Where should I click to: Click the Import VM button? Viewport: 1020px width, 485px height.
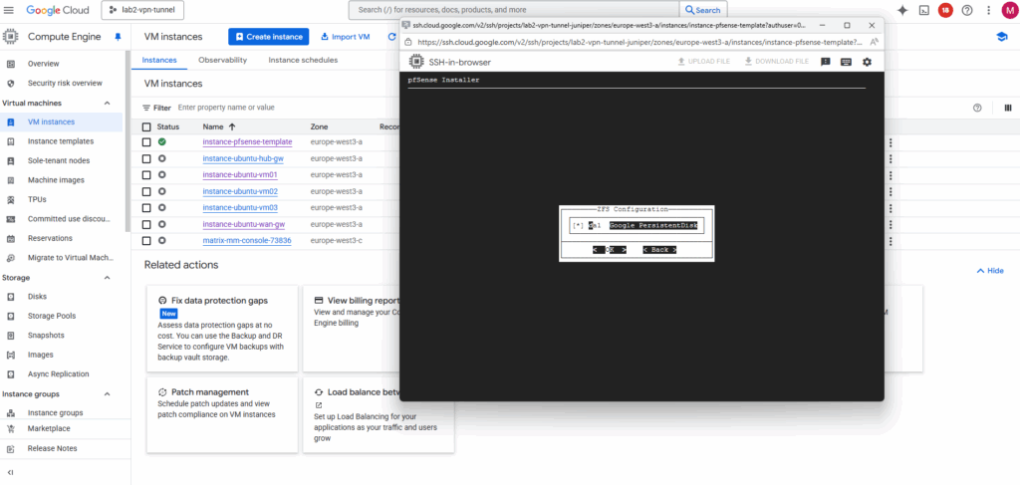point(346,37)
